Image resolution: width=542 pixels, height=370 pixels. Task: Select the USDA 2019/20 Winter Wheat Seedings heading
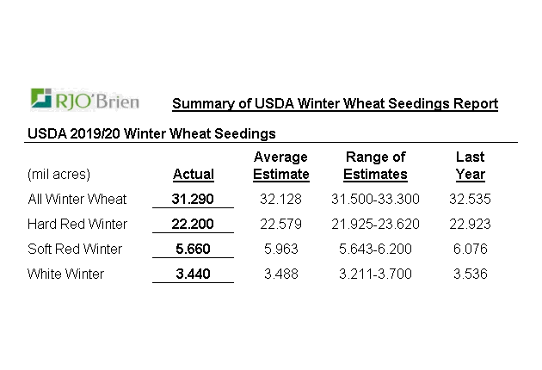click(151, 133)
